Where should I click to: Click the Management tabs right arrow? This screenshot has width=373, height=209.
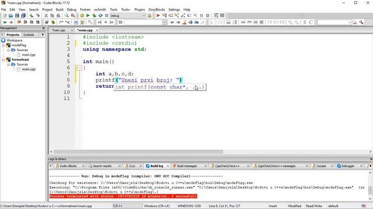click(x=43, y=35)
